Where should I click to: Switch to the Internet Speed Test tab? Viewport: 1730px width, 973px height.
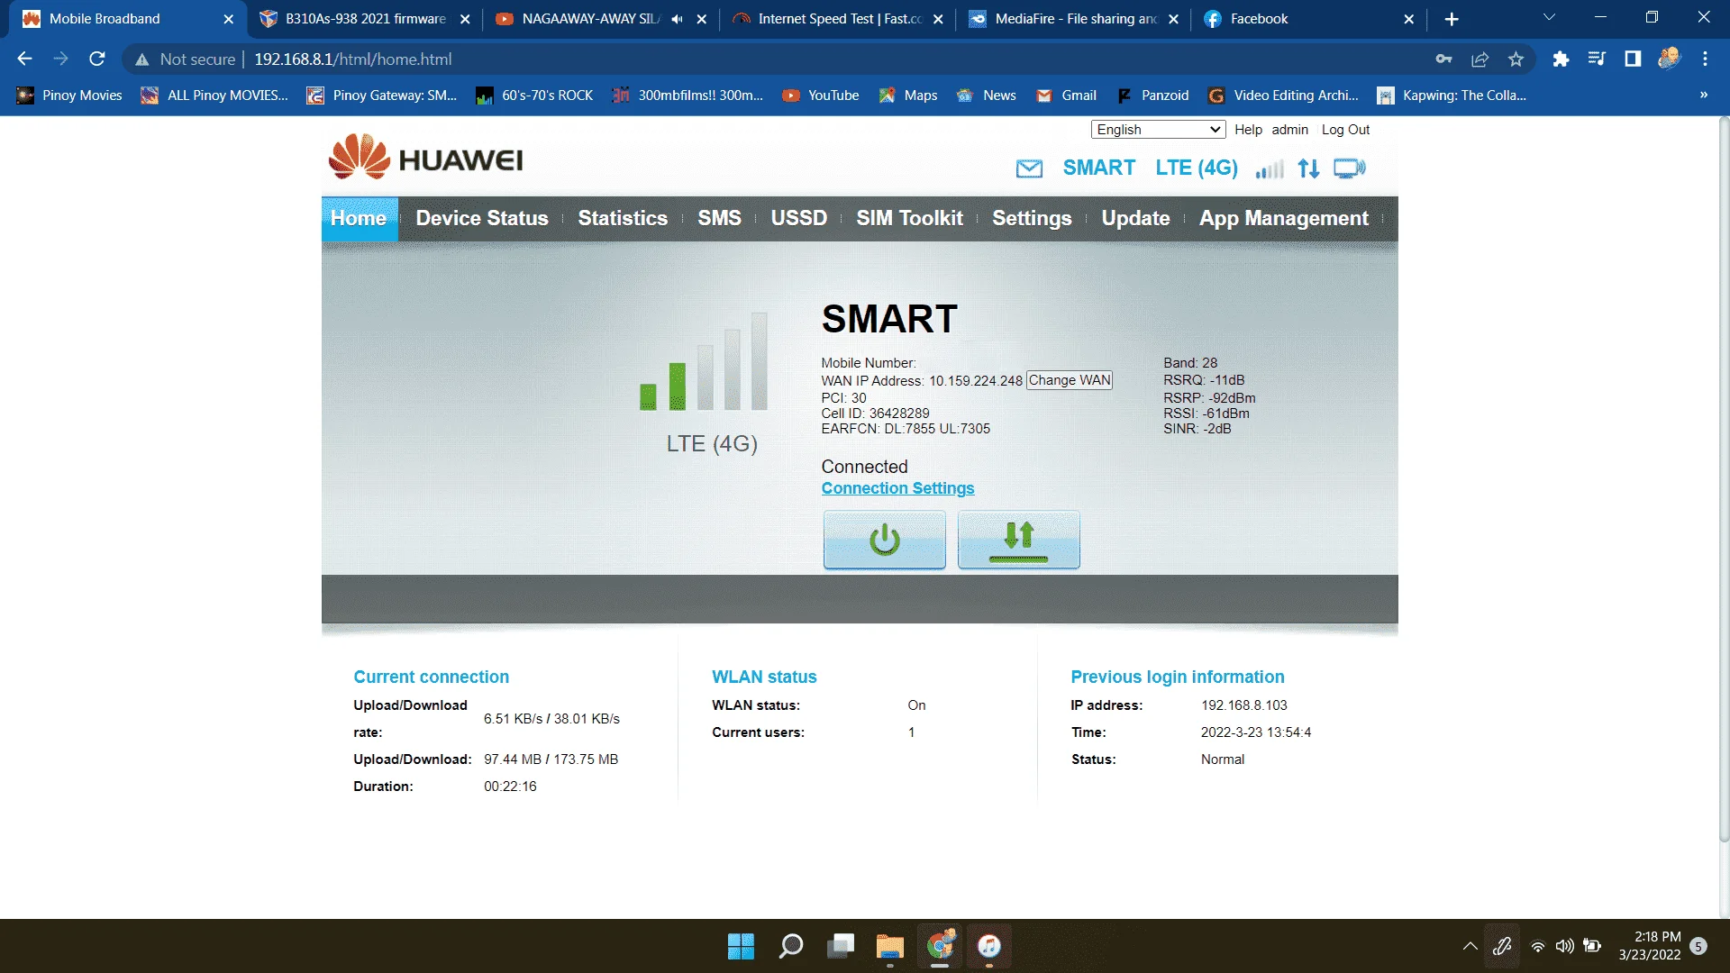[838, 19]
